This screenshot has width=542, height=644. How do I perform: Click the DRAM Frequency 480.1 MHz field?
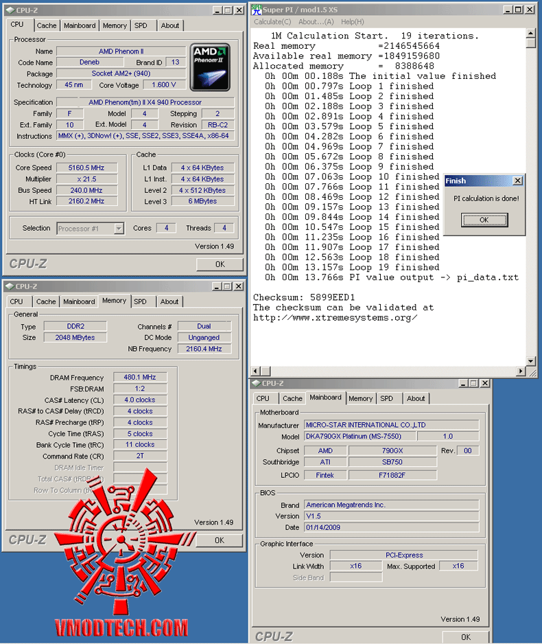tap(140, 377)
